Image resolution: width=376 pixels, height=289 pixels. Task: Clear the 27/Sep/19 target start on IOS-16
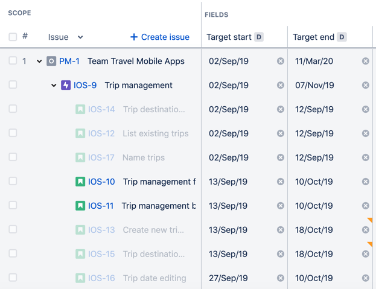pyautogui.click(x=280, y=278)
